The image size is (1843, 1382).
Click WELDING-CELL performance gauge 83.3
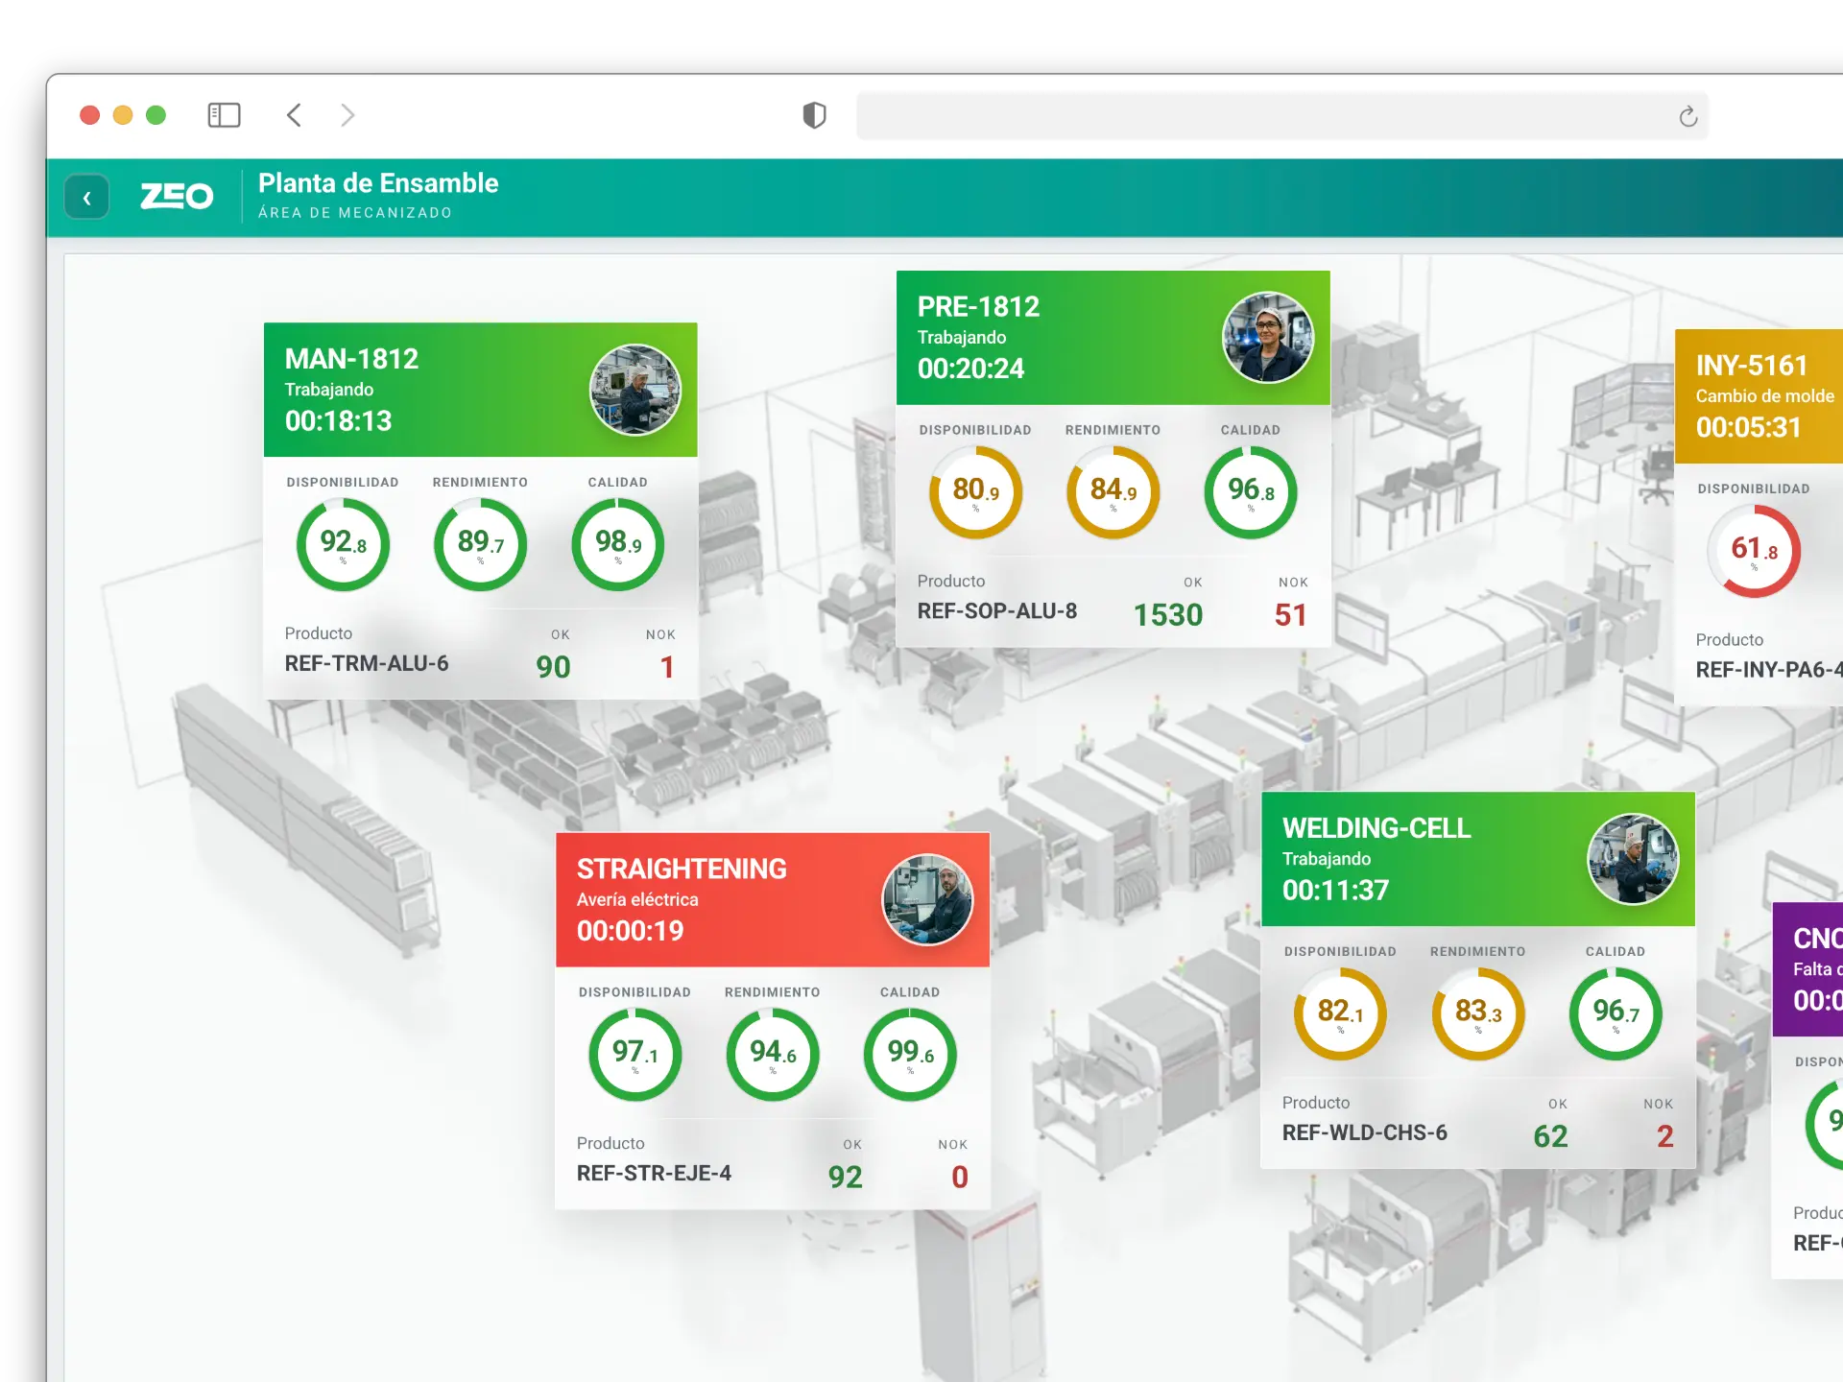coord(1478,1013)
